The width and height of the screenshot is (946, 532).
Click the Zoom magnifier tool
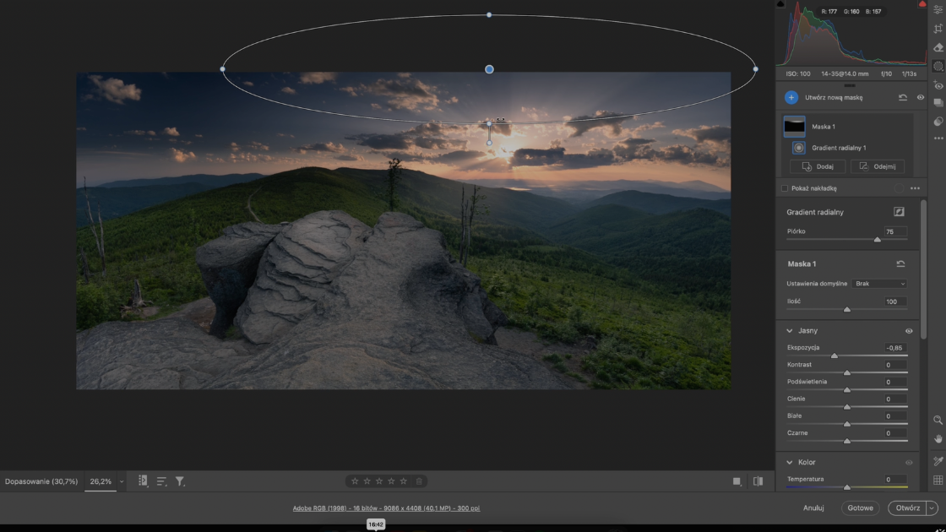coord(938,420)
